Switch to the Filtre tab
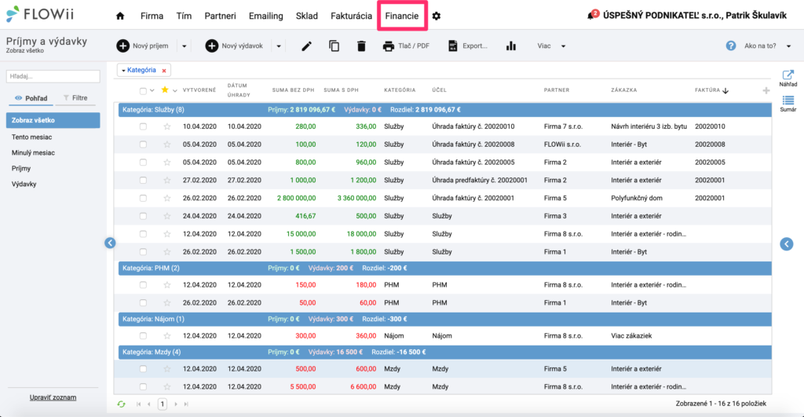This screenshot has width=804, height=417. [x=75, y=98]
